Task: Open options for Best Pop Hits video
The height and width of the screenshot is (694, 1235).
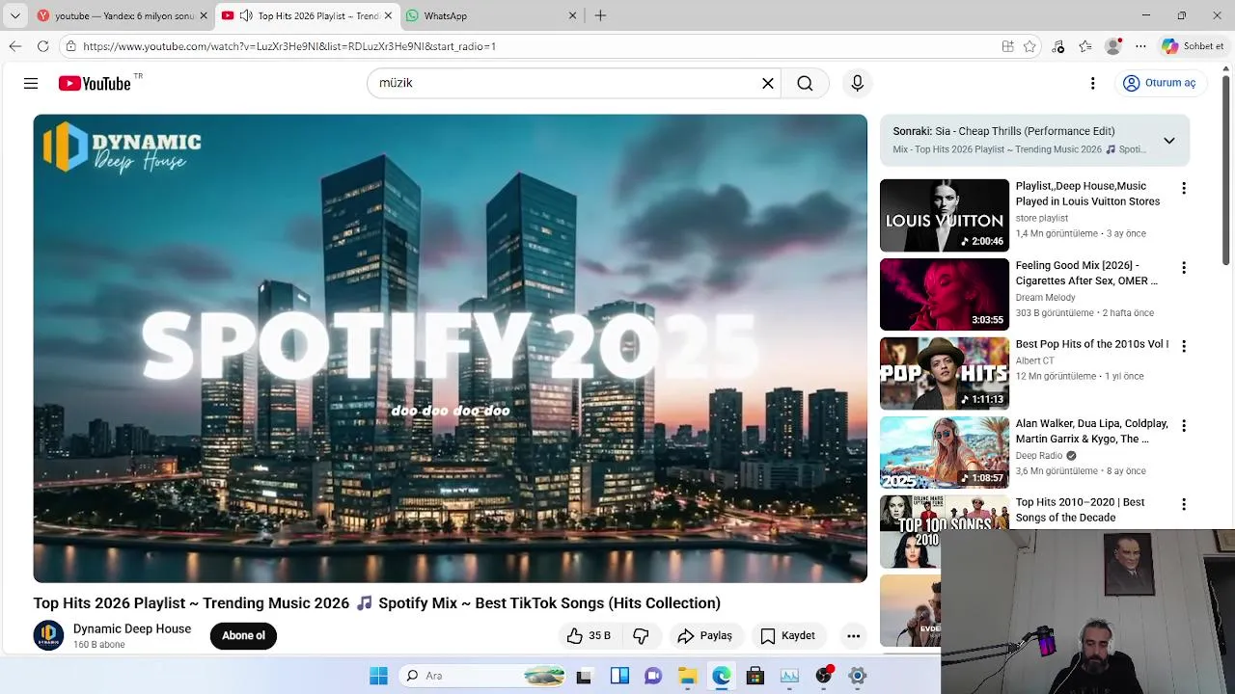Action: click(x=1184, y=346)
